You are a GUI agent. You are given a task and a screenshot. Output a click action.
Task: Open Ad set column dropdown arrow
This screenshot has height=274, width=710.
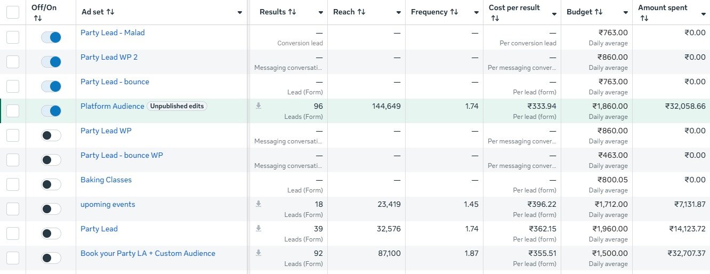tap(240, 12)
